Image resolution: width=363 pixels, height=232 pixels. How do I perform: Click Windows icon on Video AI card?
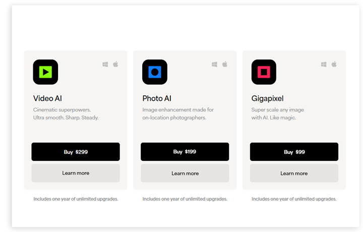pyautogui.click(x=105, y=65)
